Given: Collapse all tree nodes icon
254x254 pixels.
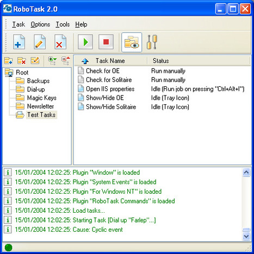Looking at the screenshot, I should point(66,61).
